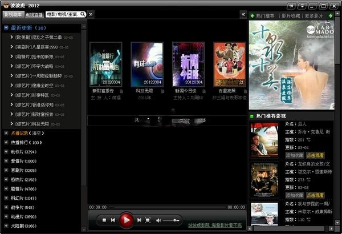Expand the 点播记录 category
This screenshot has width=342, height=234.
(6, 133)
